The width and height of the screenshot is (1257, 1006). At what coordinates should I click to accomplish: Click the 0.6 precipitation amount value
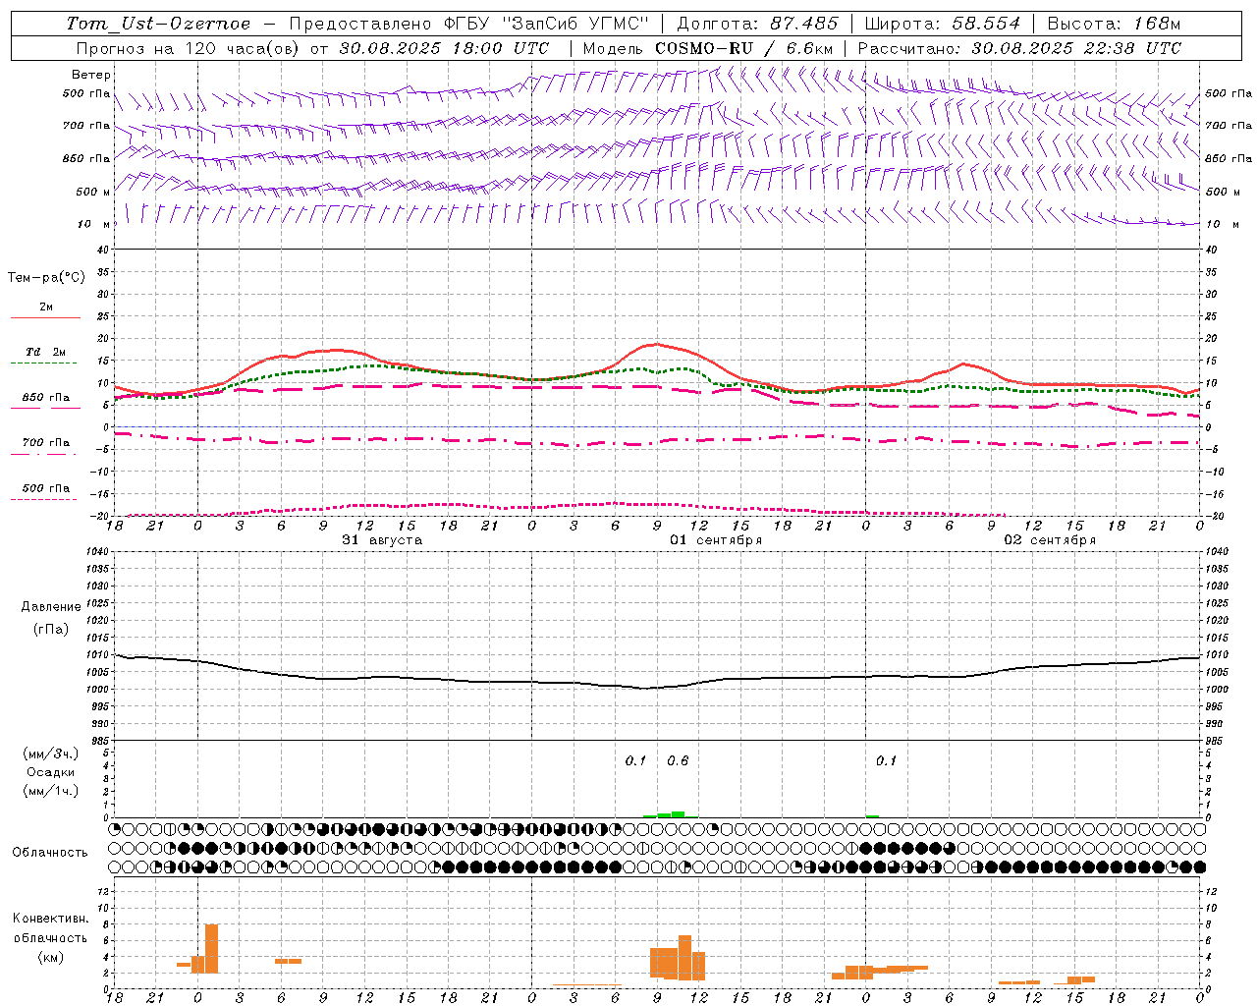(678, 760)
